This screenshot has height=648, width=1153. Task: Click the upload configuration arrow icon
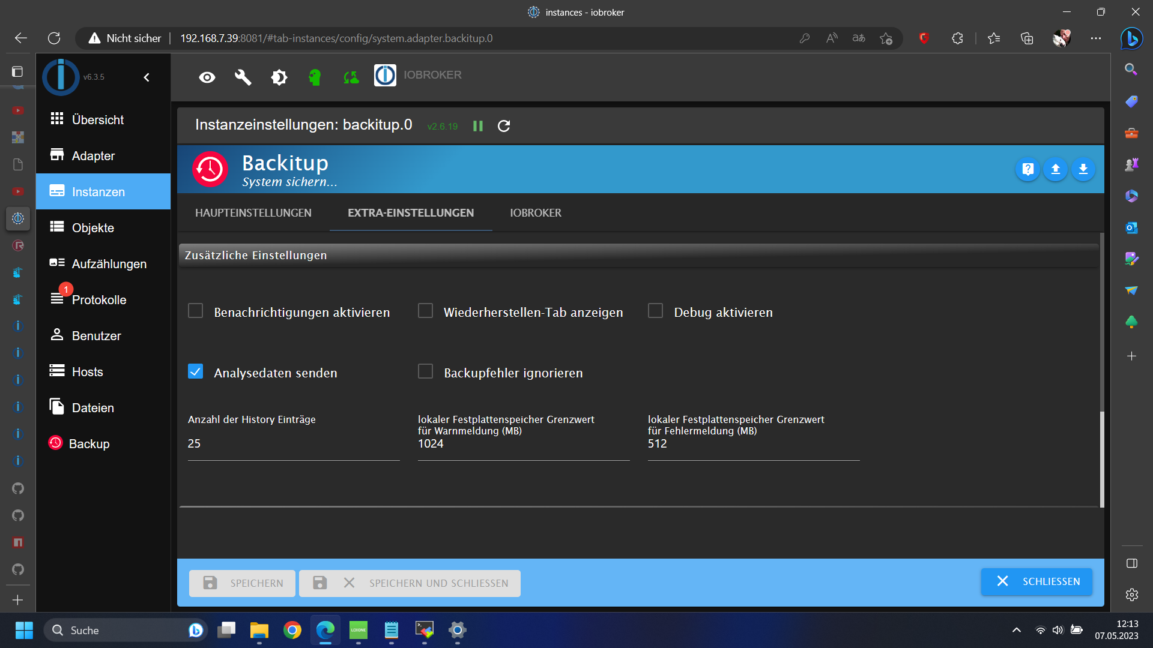[x=1055, y=169]
